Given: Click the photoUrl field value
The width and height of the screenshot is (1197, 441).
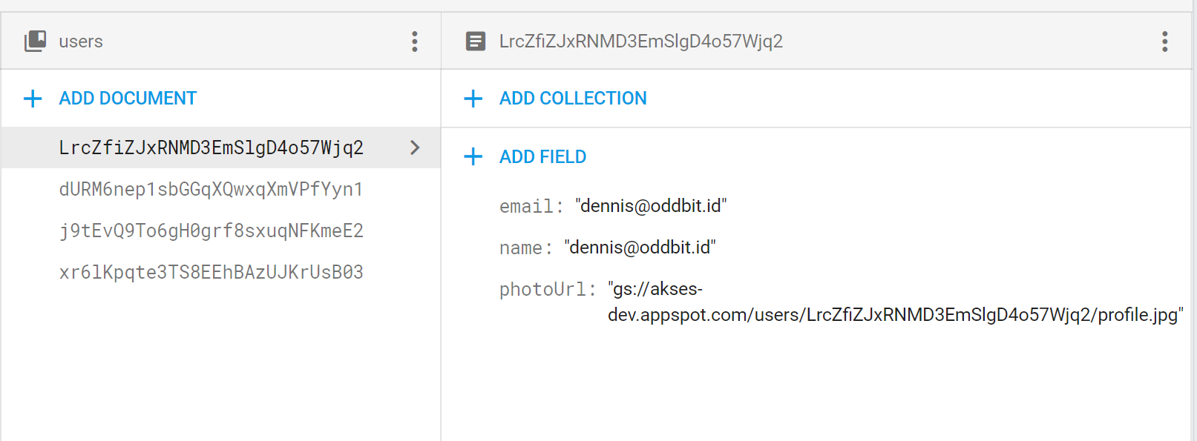Looking at the screenshot, I should coord(896,302).
